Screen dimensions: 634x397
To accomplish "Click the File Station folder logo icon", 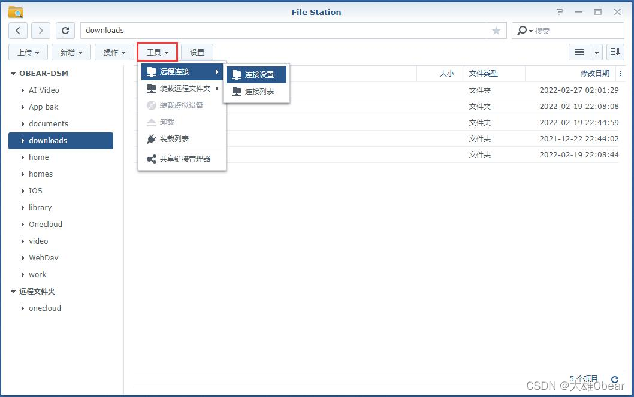I will coord(16,12).
